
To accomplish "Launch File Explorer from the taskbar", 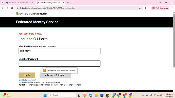I will pyautogui.click(x=96, y=95).
